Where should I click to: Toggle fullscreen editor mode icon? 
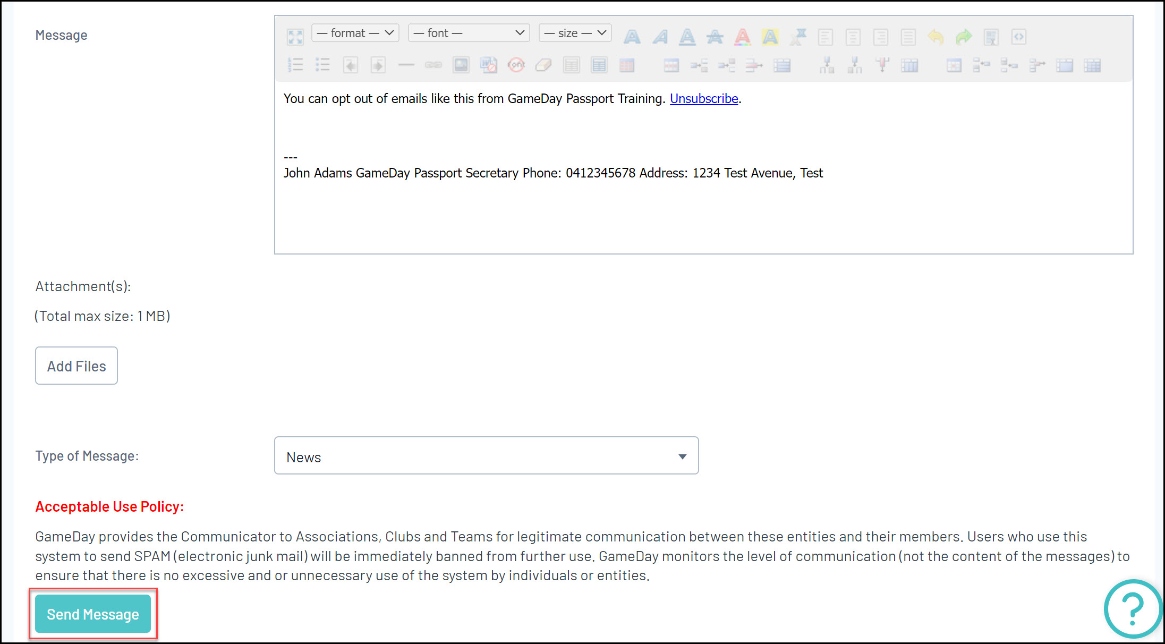(295, 37)
